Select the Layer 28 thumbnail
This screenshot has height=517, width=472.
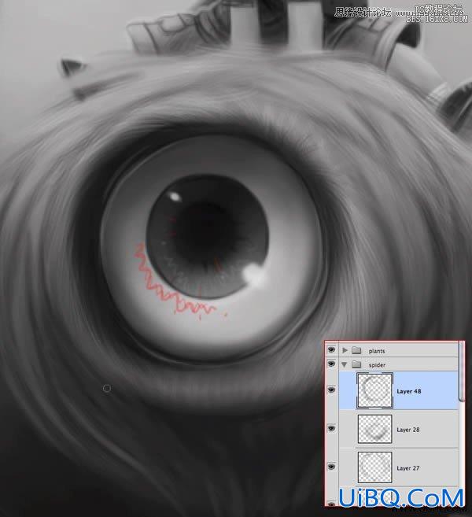(x=374, y=429)
